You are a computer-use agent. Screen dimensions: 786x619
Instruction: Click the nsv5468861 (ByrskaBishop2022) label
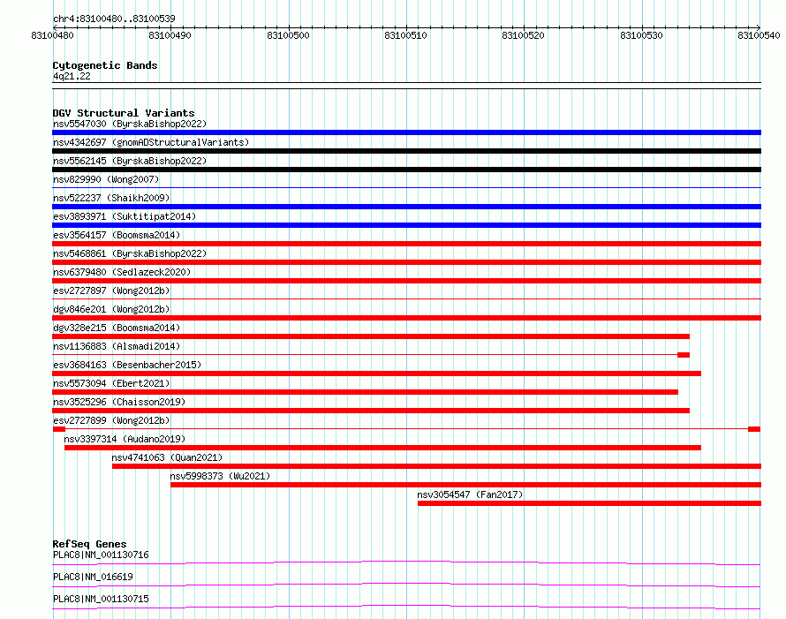point(130,253)
